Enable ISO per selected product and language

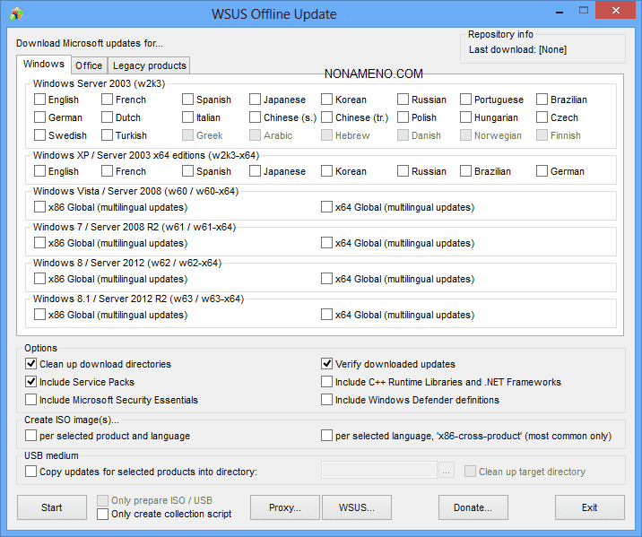click(31, 436)
